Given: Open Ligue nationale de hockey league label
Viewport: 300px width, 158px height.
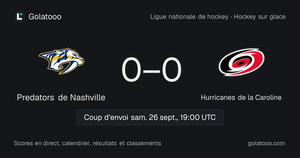Looking at the screenshot, I should 189,17.
